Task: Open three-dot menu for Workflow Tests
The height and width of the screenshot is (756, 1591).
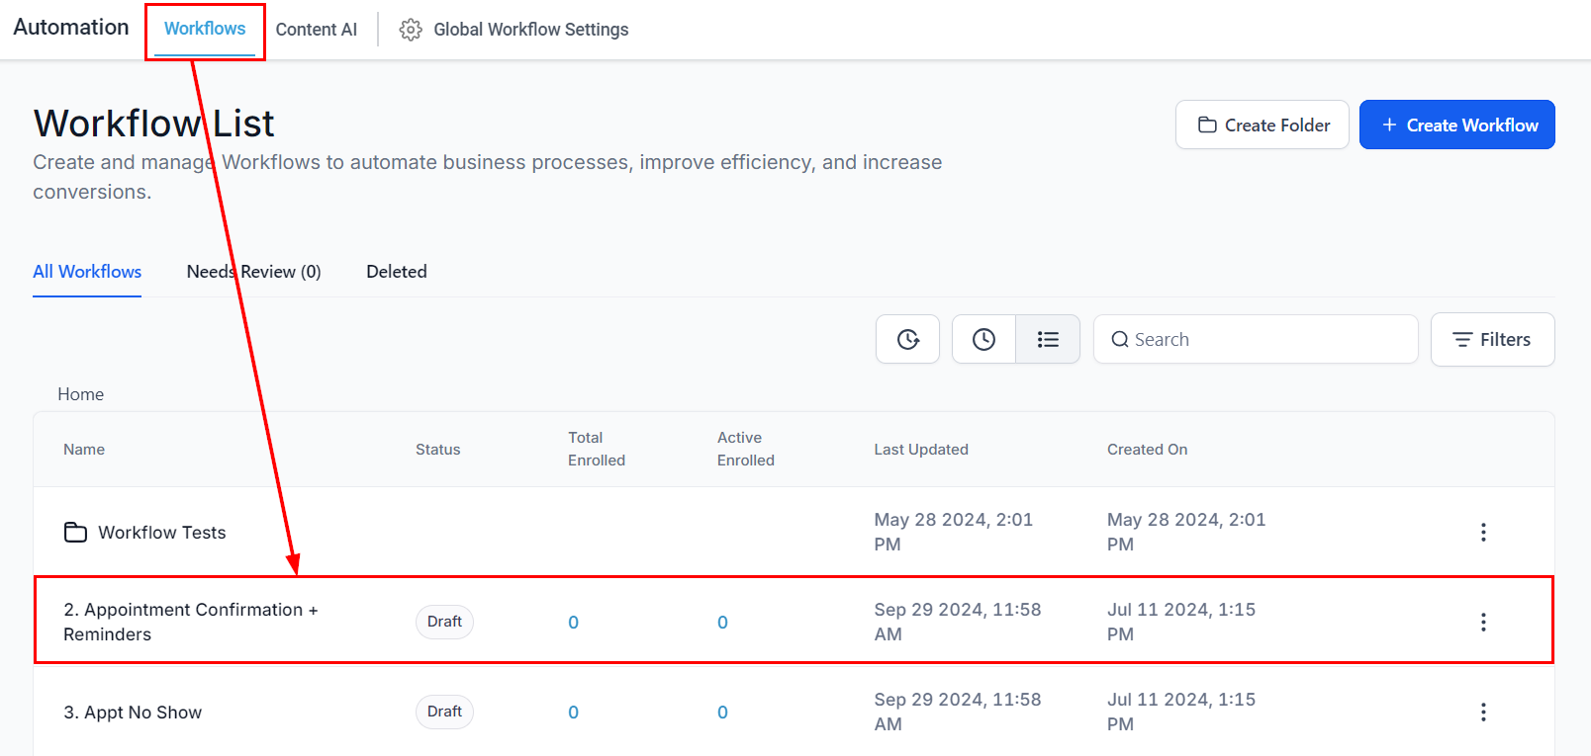Action: (1482, 533)
